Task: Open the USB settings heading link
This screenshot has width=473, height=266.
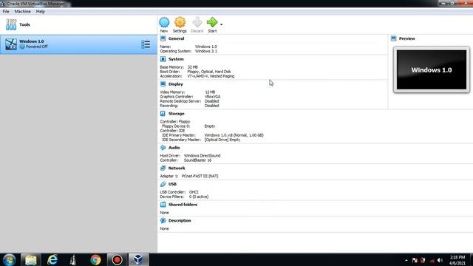Action: click(172, 184)
